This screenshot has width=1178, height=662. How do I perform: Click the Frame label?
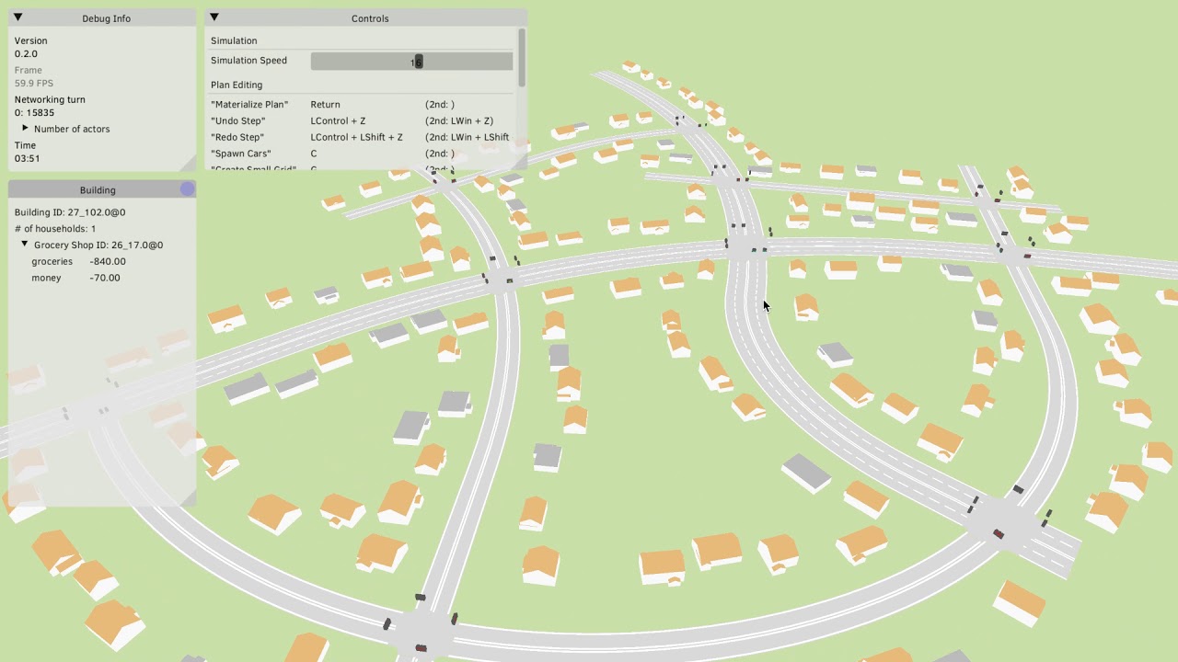coord(28,70)
